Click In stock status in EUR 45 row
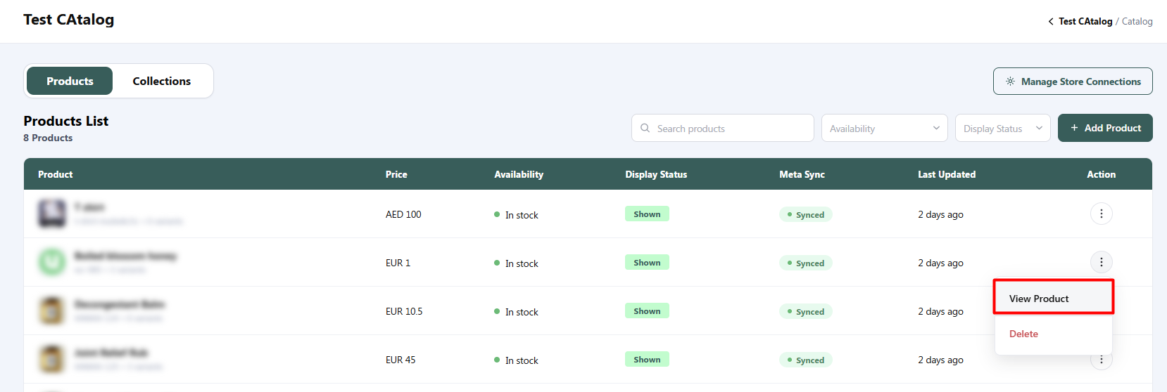 (x=516, y=360)
